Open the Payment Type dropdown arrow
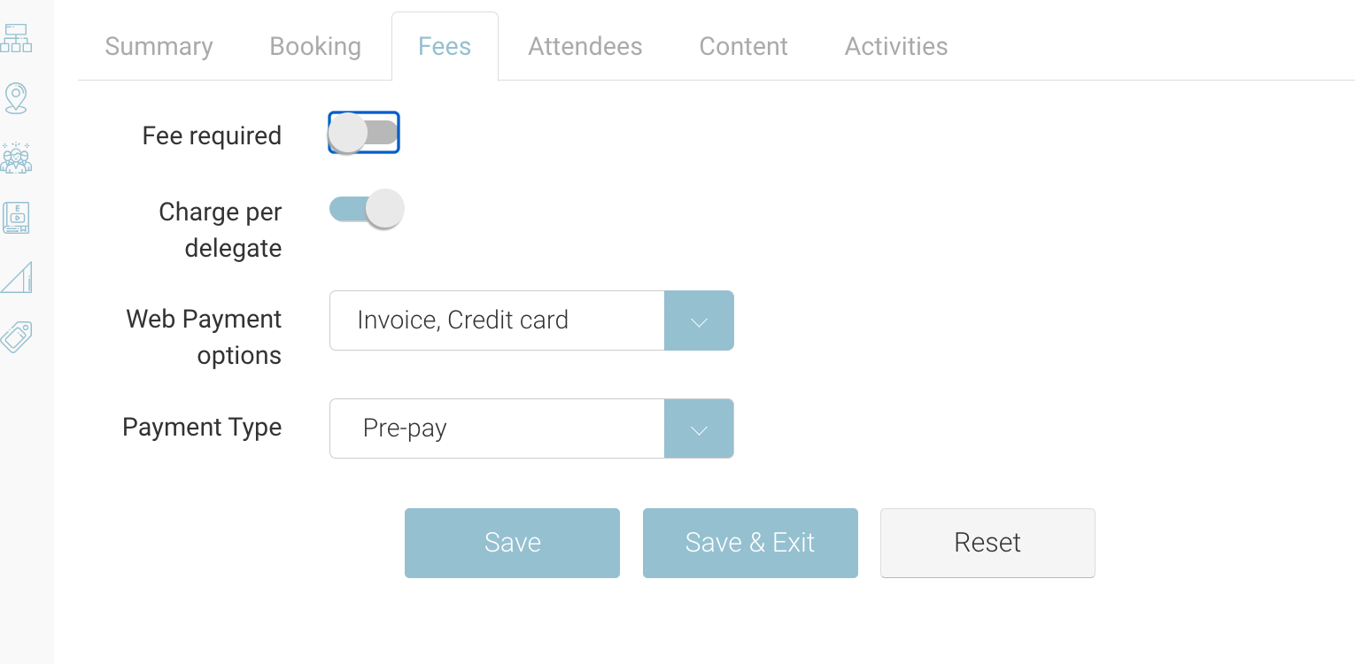Viewport: 1355px width, 664px height. click(x=699, y=429)
